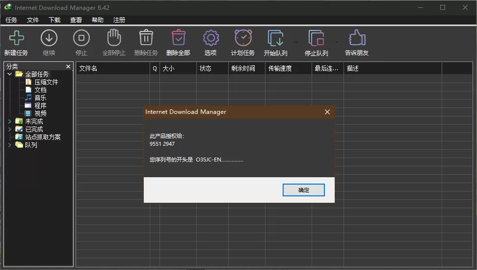
Task: Expand the 已完成 tree node
Action: (9, 130)
